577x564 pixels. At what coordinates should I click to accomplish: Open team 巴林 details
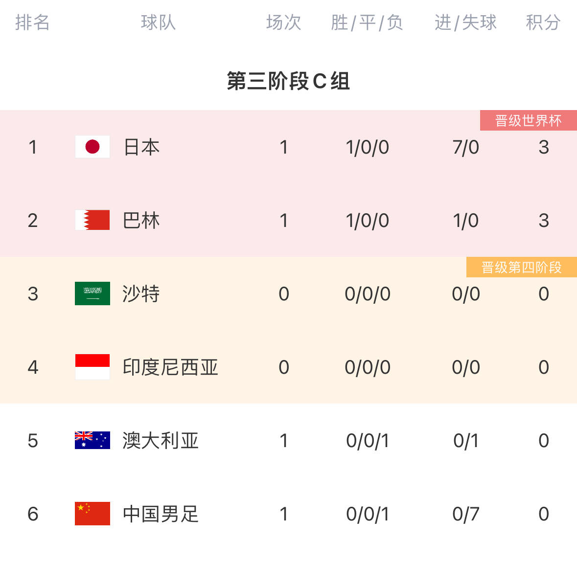[x=141, y=221]
